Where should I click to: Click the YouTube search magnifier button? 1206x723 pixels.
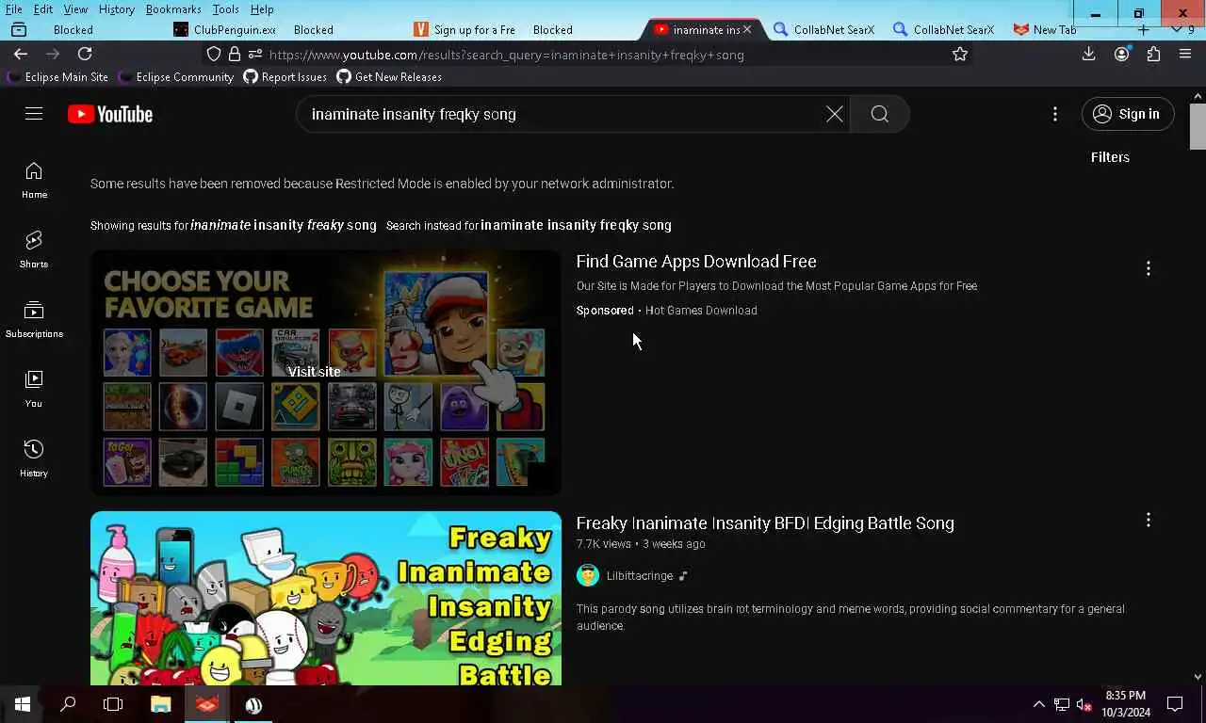[879, 114]
